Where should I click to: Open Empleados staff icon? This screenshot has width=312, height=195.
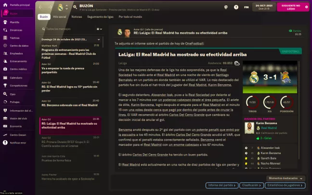pos(5,53)
